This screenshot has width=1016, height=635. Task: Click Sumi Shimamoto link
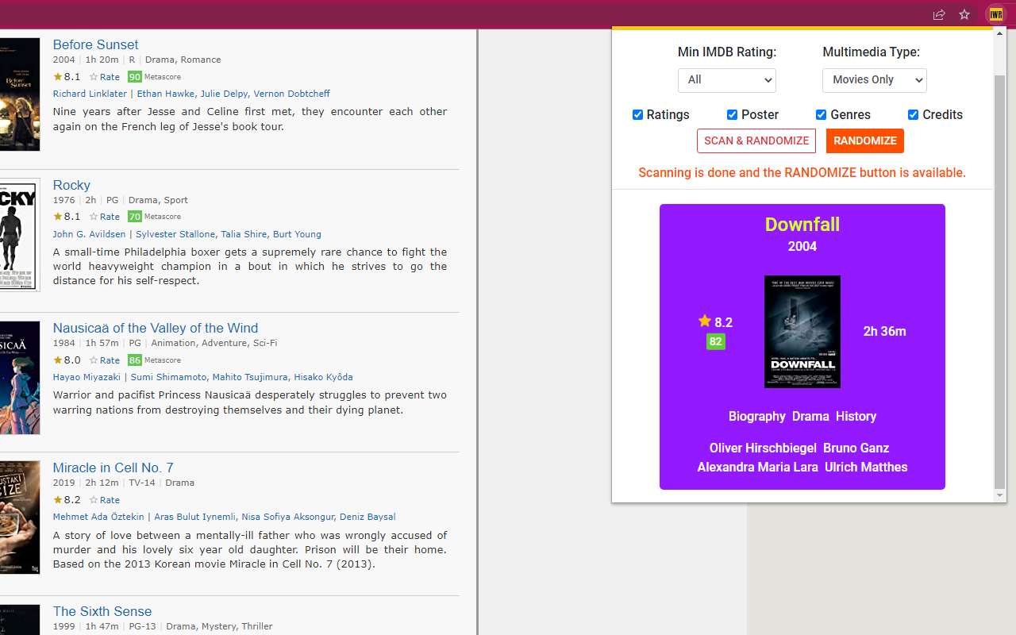coord(168,377)
